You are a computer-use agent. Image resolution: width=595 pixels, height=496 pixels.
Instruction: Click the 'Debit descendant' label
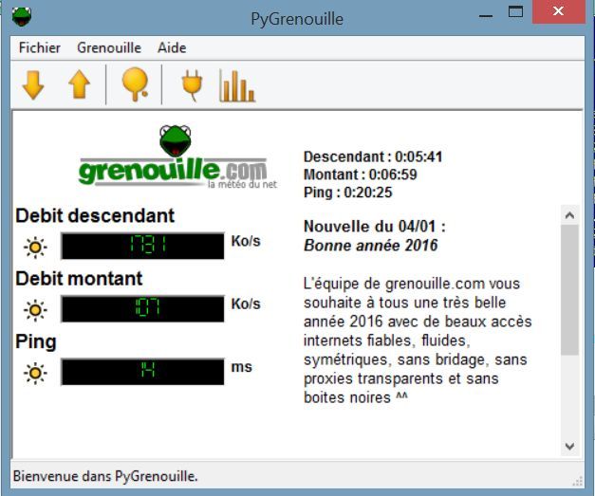click(x=95, y=216)
